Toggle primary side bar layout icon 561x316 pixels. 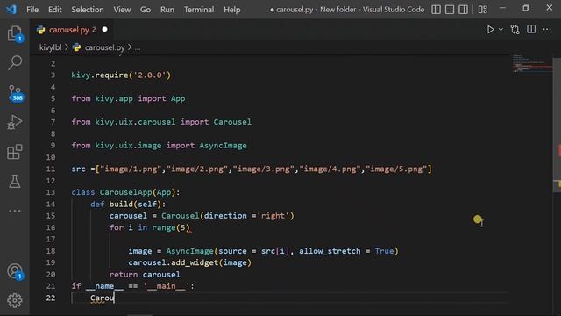point(436,10)
